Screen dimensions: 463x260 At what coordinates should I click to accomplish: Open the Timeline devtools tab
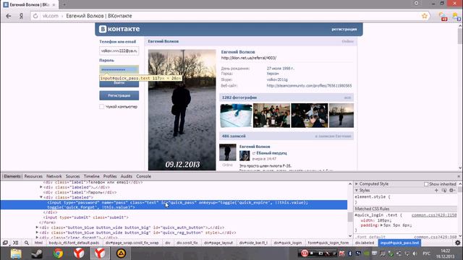click(92, 176)
